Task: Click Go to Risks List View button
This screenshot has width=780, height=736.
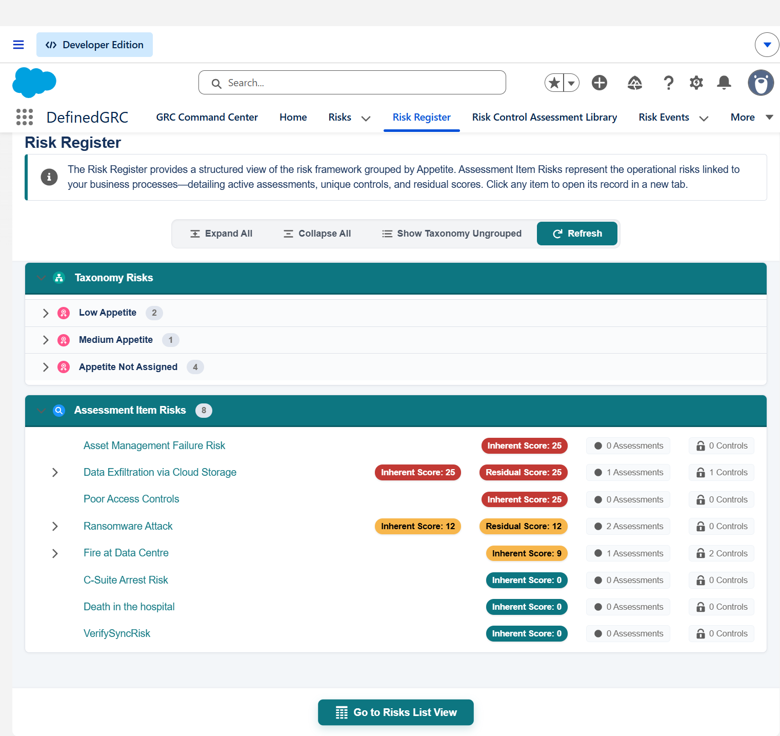Action: point(396,712)
